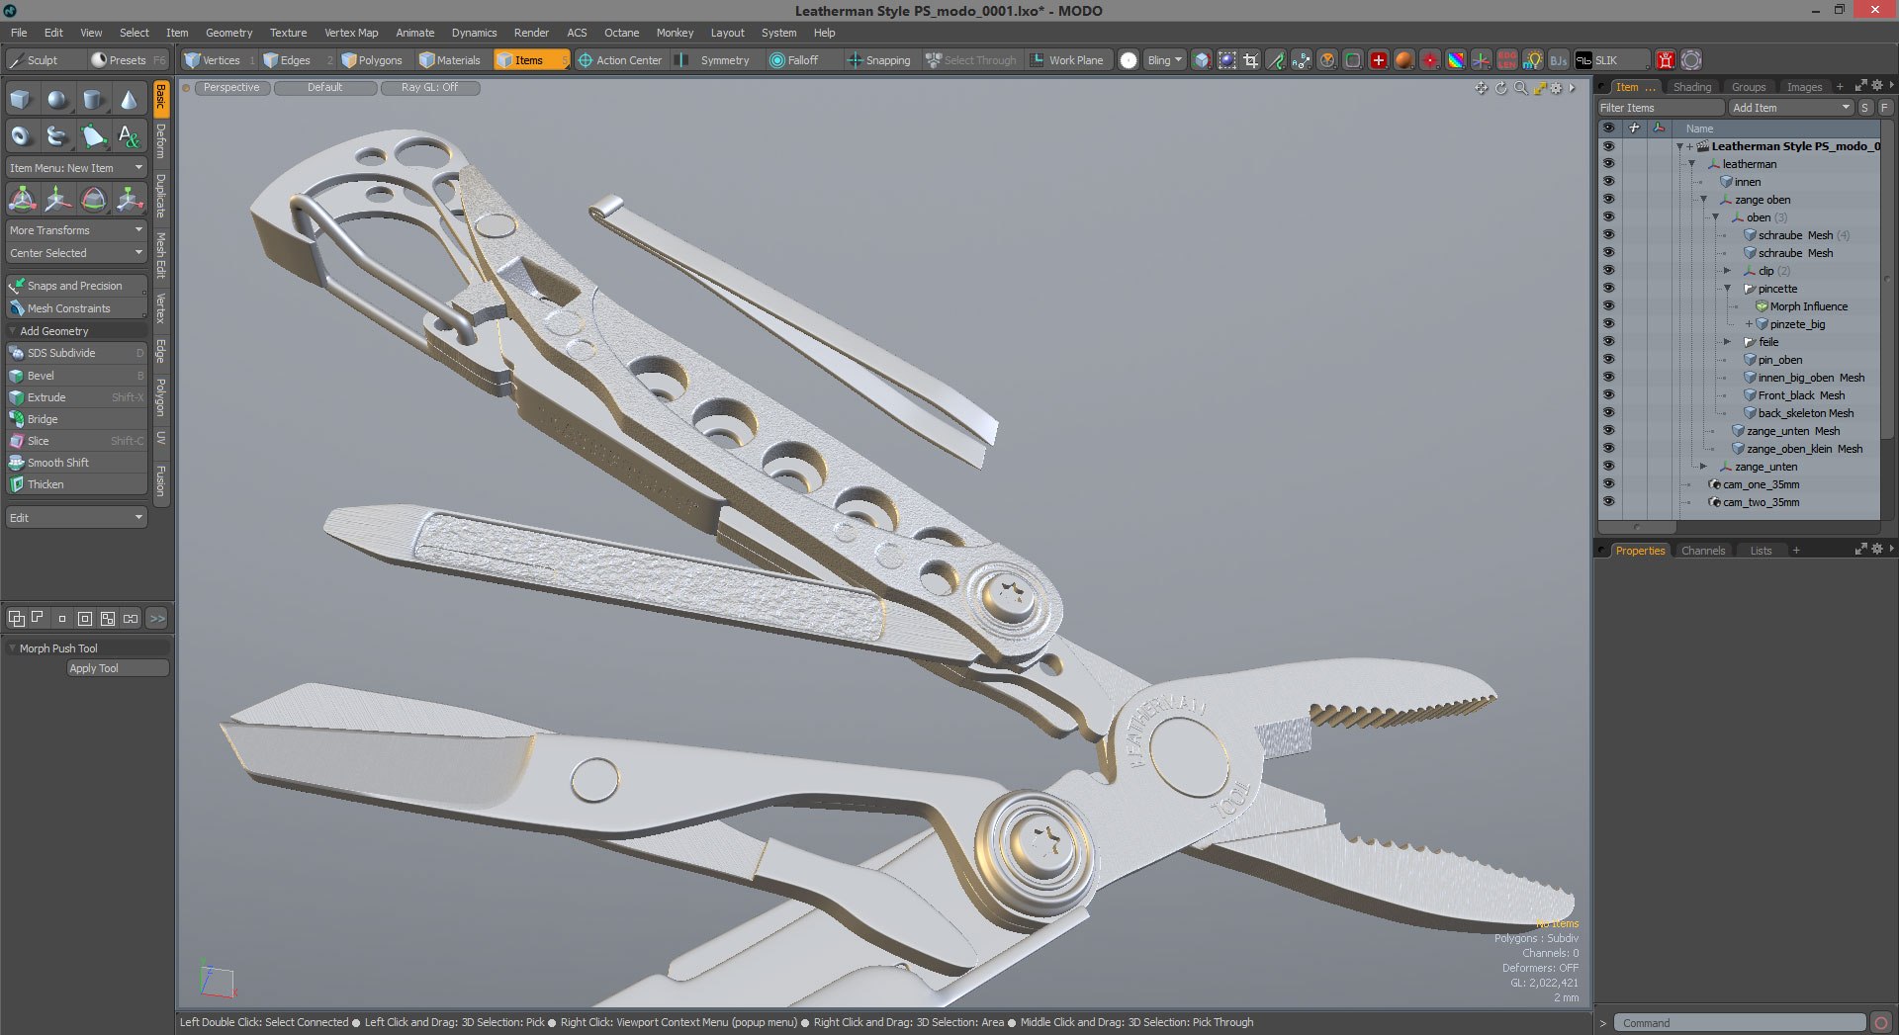Open the More Transforms dropdown
Screen dimensions: 1899x1035
coord(76,230)
